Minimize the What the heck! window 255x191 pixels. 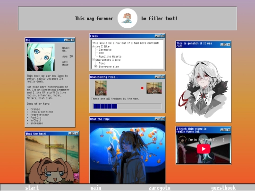(x=70, y=133)
